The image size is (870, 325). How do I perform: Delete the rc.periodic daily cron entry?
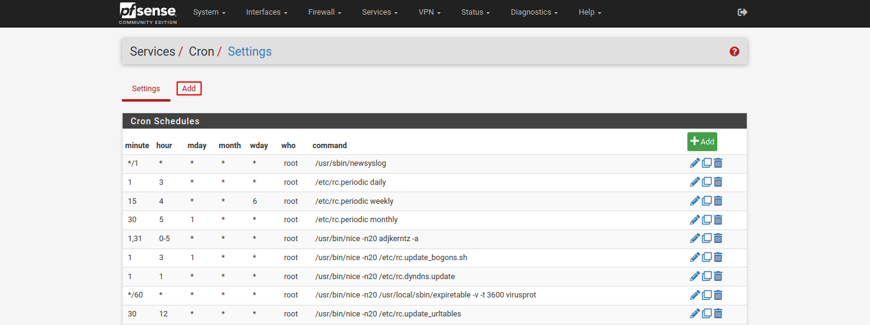[718, 182]
